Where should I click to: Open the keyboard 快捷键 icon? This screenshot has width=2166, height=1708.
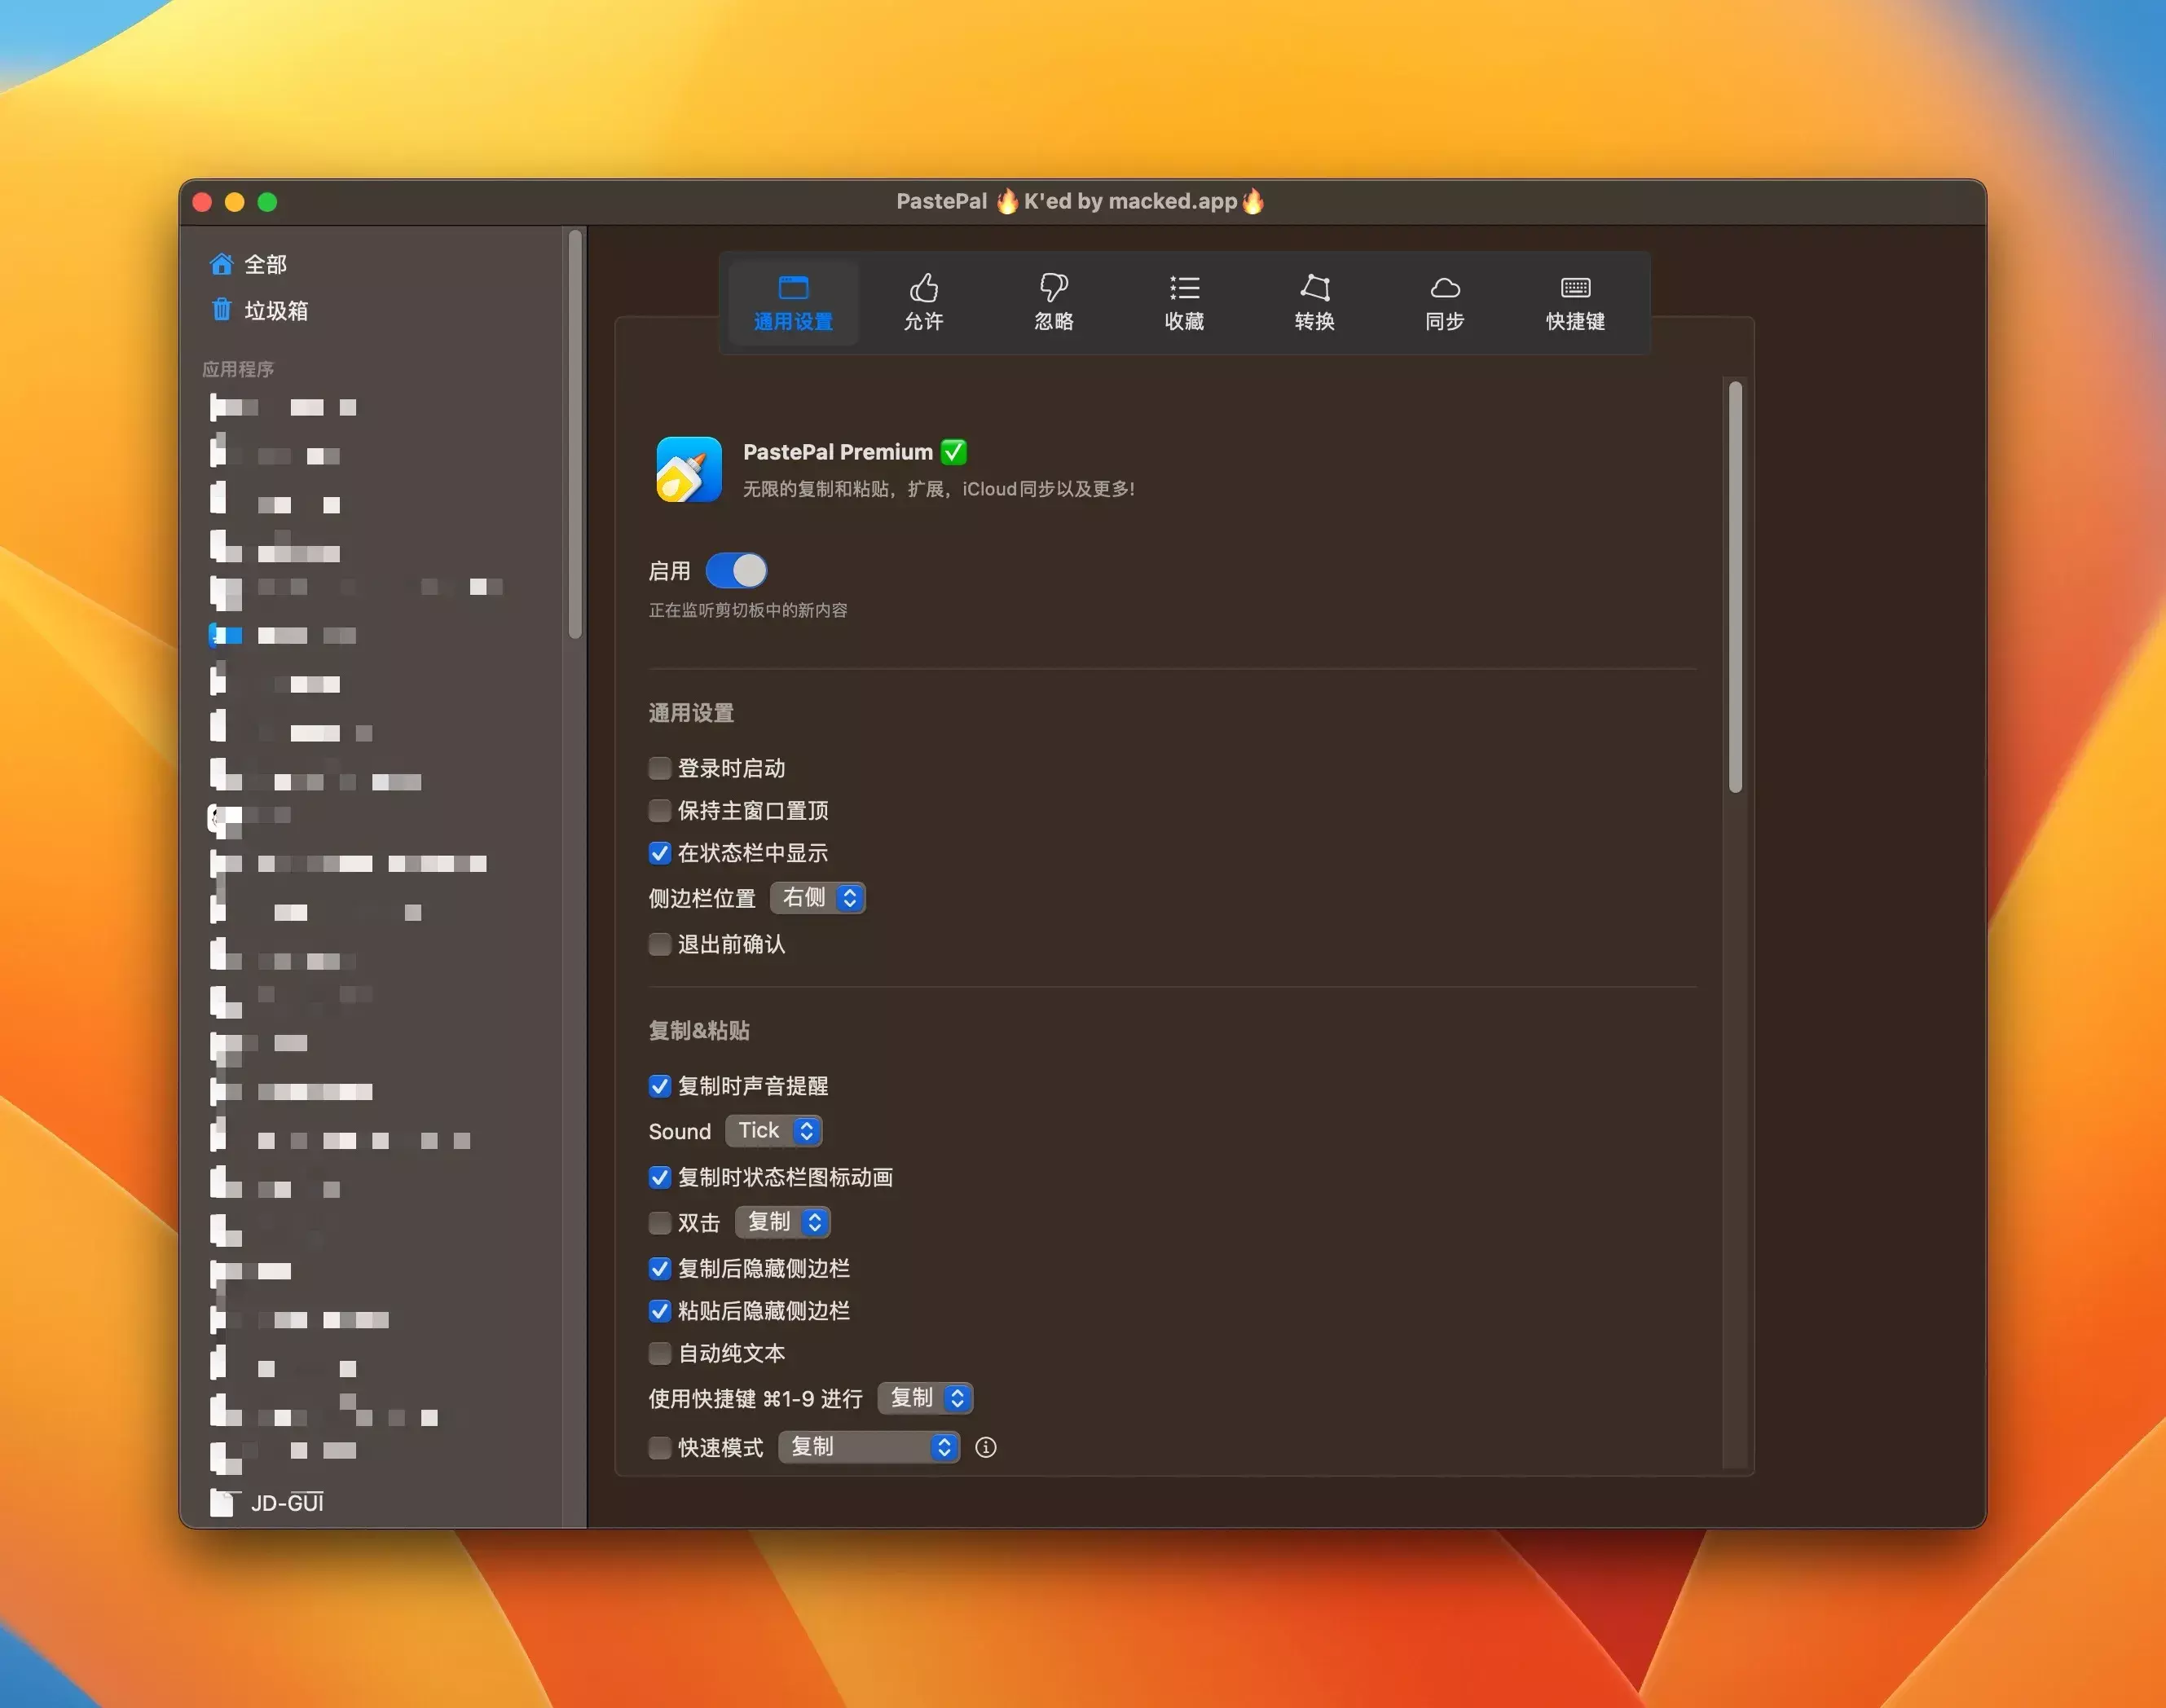click(1575, 289)
